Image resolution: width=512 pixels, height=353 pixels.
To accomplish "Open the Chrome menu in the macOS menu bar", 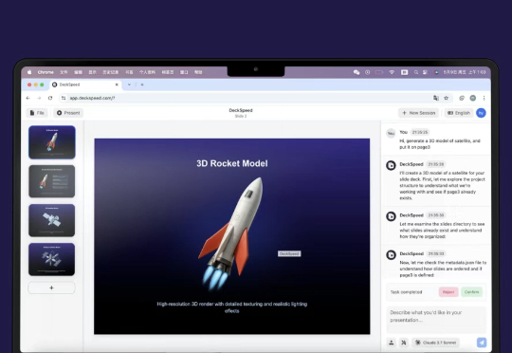I will coord(46,72).
